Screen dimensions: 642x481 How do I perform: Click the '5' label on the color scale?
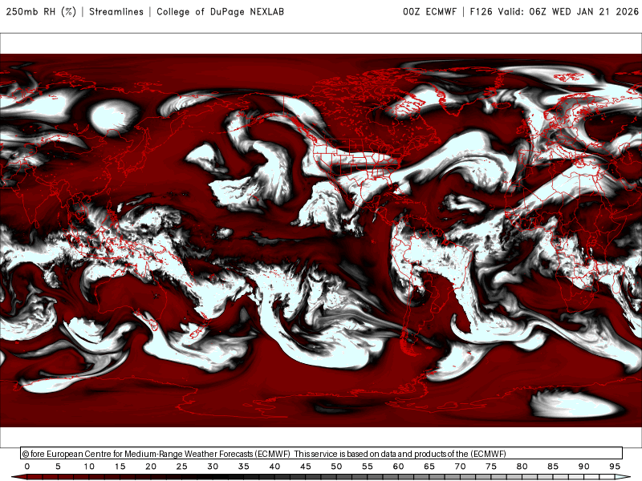pyautogui.click(x=58, y=467)
